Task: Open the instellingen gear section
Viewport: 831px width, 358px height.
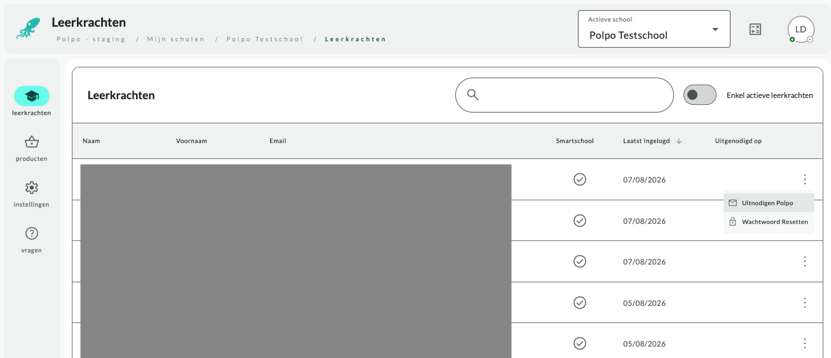Action: coord(31,194)
